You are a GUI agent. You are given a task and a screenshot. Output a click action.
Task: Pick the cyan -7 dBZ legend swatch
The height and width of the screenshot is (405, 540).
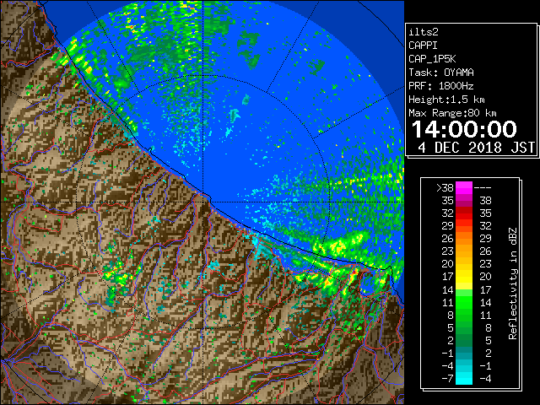[464, 378]
